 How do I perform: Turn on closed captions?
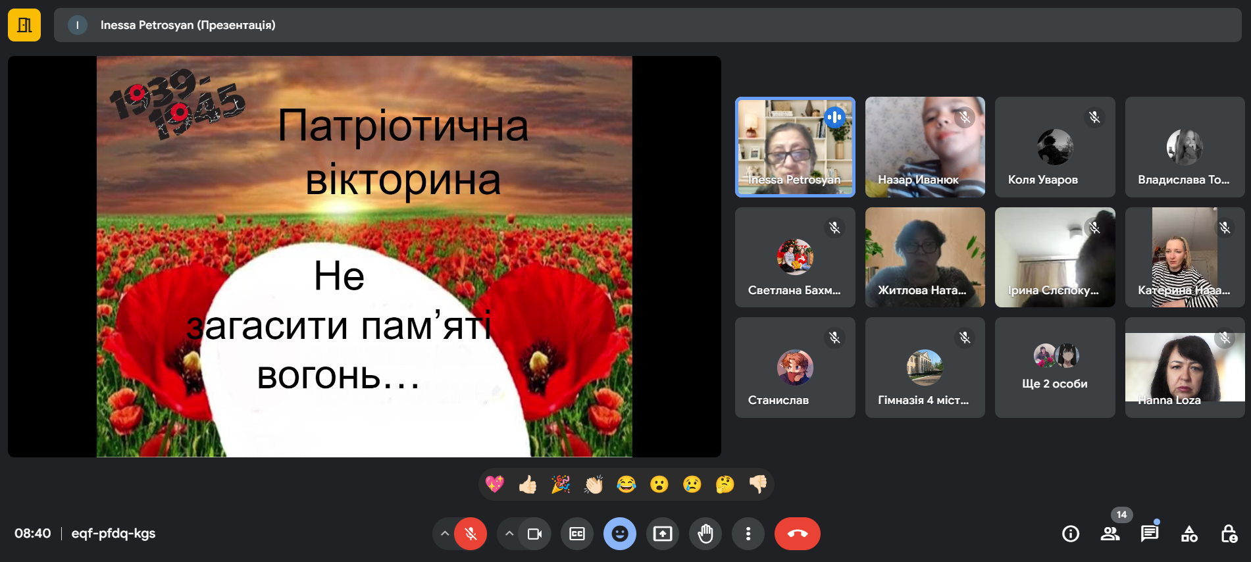pos(577,534)
